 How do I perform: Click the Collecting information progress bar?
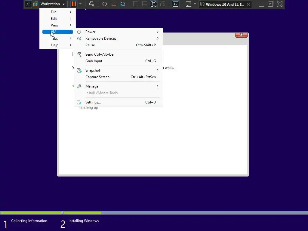(x=31, y=213)
